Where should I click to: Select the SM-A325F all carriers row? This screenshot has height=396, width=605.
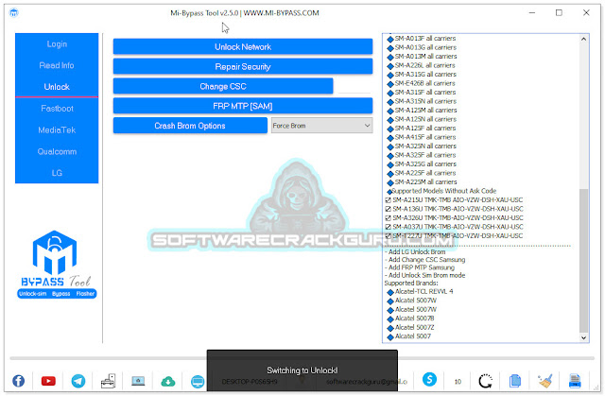pyautogui.click(x=422, y=155)
